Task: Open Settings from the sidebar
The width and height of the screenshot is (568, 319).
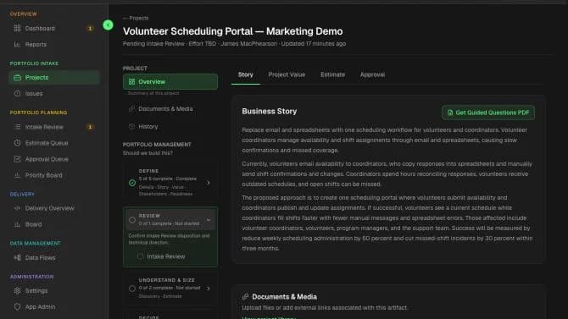Action: pyautogui.click(x=53, y=290)
